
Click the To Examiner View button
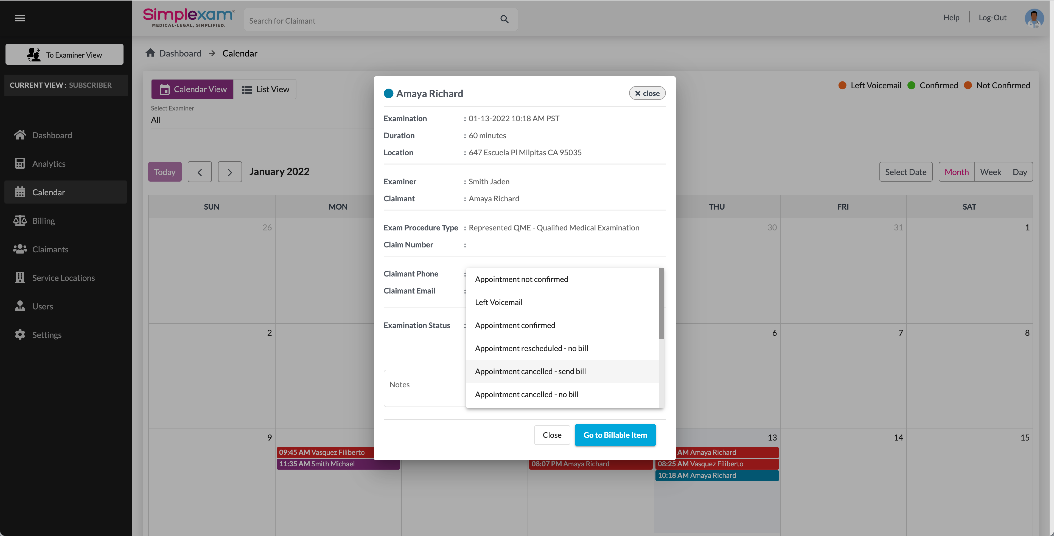pyautogui.click(x=65, y=54)
